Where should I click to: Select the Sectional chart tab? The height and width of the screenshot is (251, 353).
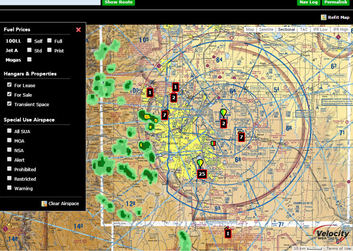click(286, 29)
